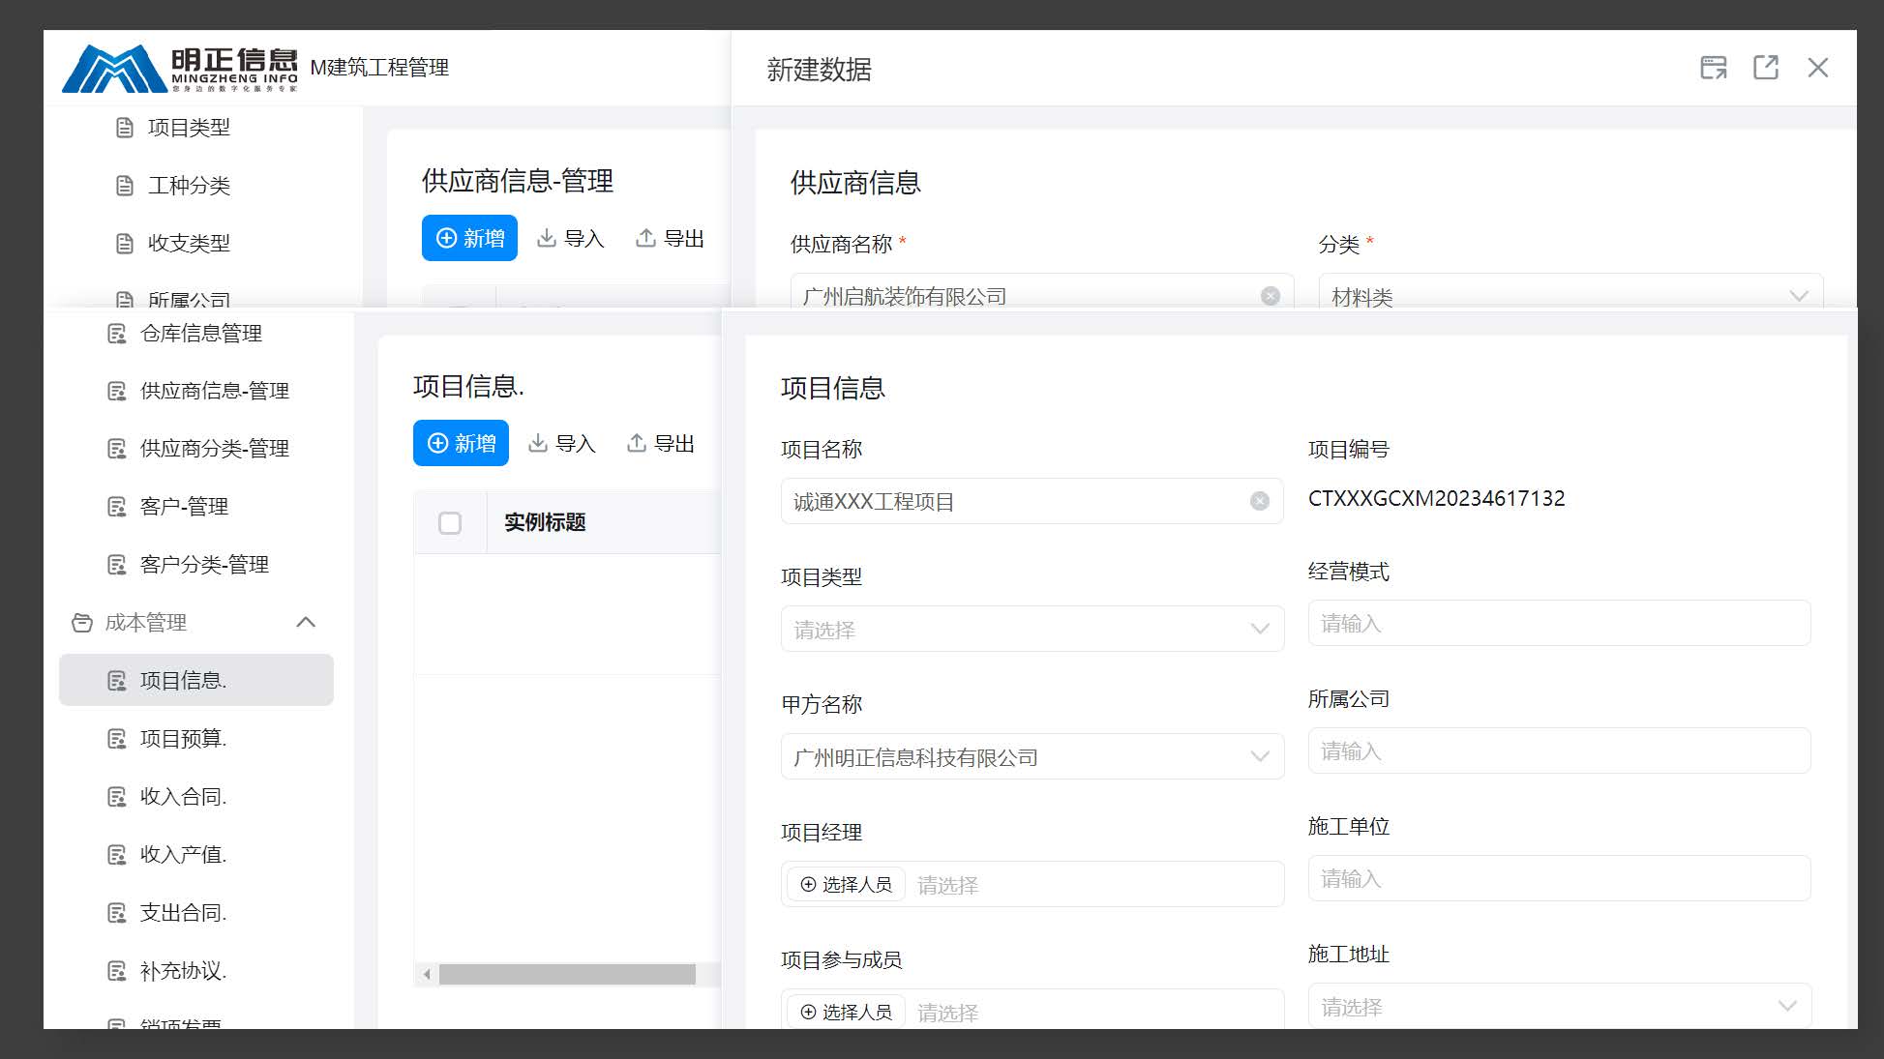This screenshot has height=1059, width=1884.
Task: Click the pop-out external link icon
Action: pyautogui.click(x=1766, y=67)
